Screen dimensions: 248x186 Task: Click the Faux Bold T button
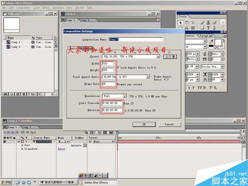(189, 87)
